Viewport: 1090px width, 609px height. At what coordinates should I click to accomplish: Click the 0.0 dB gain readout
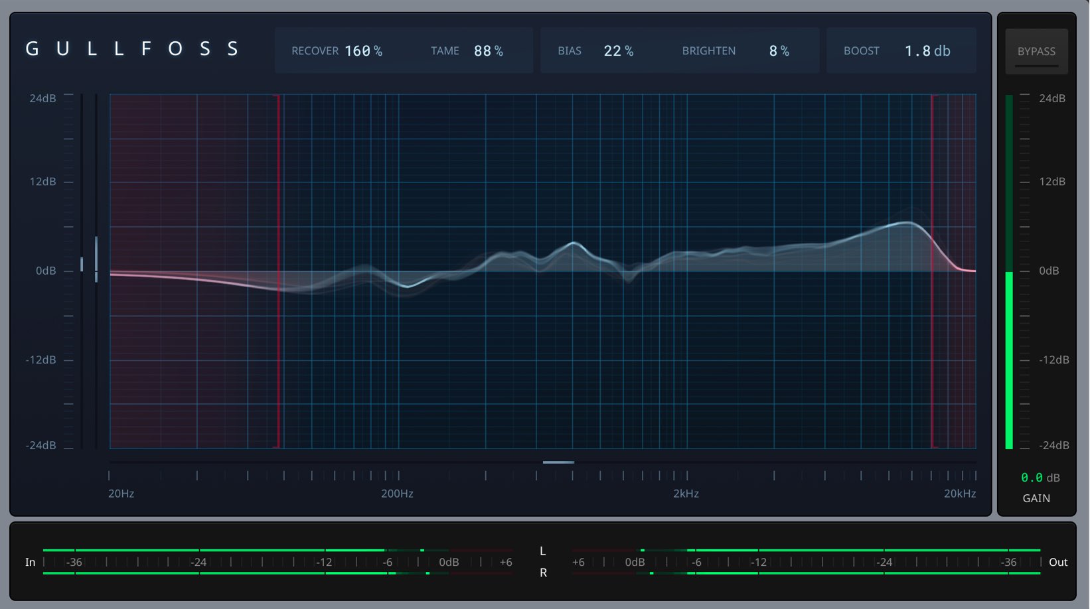click(1040, 478)
